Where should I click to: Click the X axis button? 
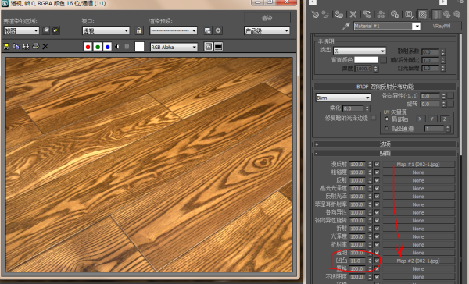[420, 119]
